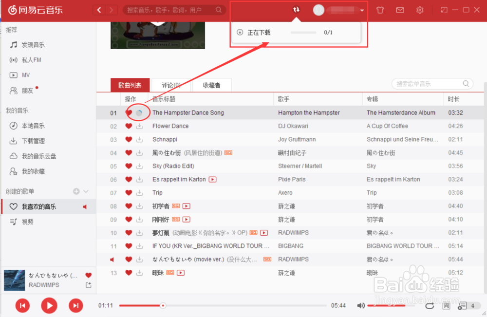The image size is (487, 317).
Task: Download Schnappi
Action: (139, 139)
